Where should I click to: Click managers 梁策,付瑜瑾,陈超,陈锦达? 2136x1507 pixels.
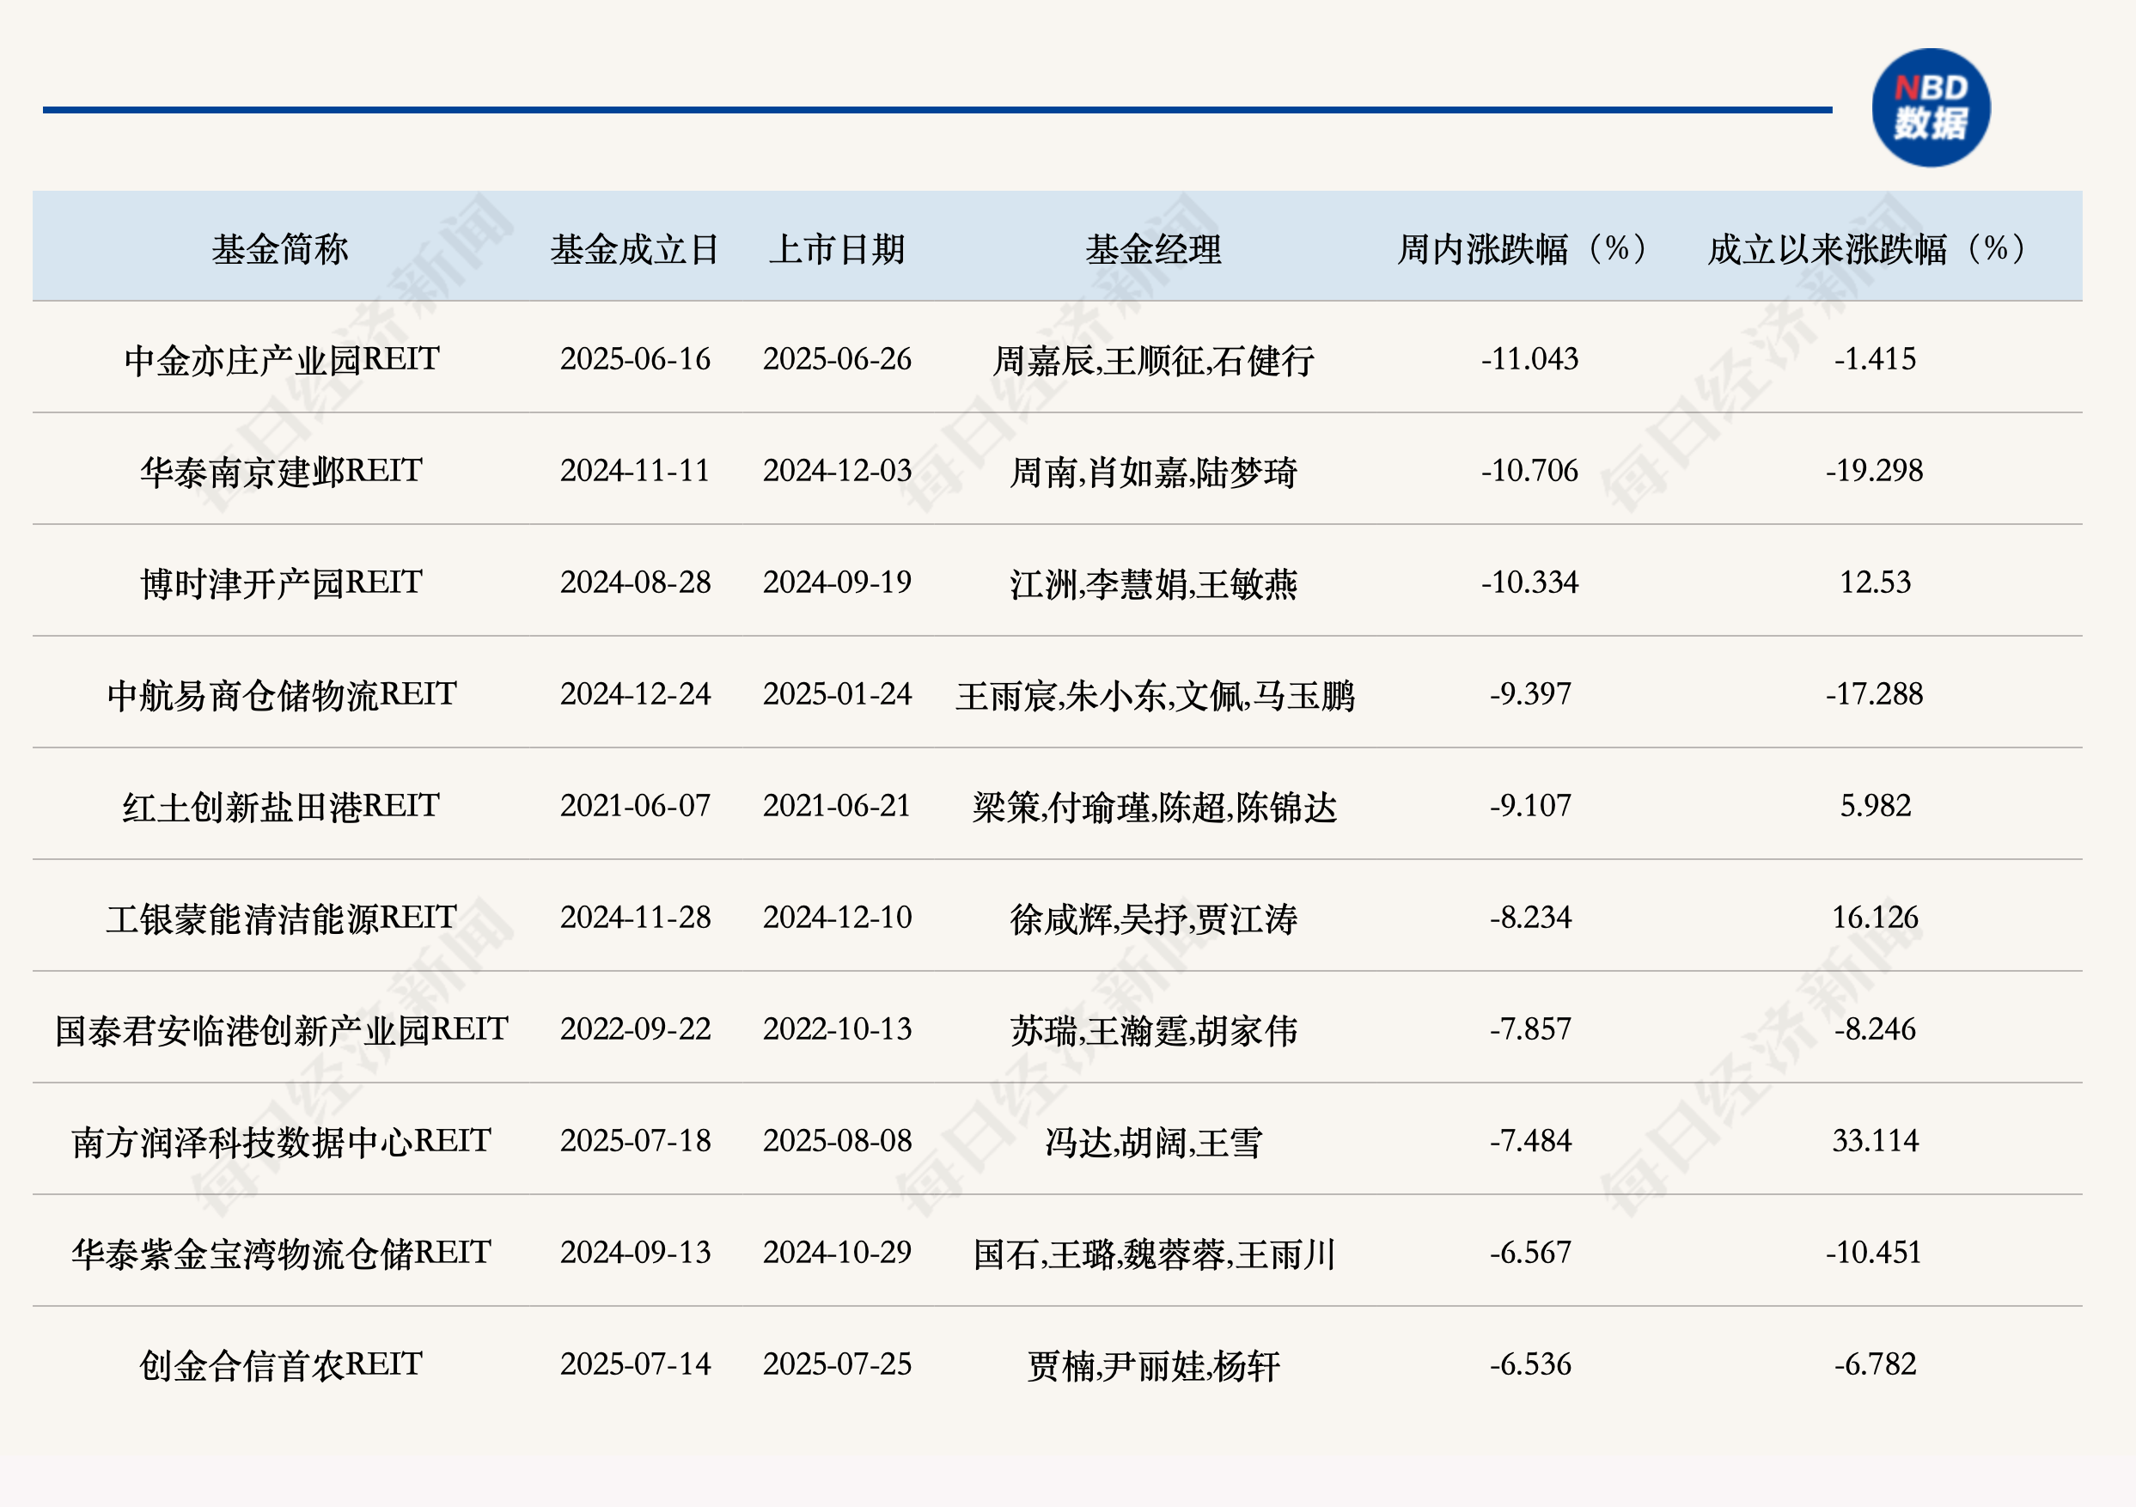(x=1155, y=808)
